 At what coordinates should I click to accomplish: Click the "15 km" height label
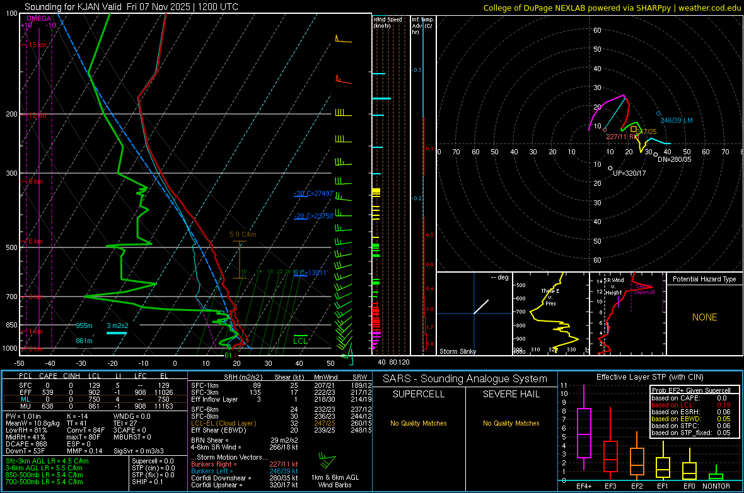[37, 45]
